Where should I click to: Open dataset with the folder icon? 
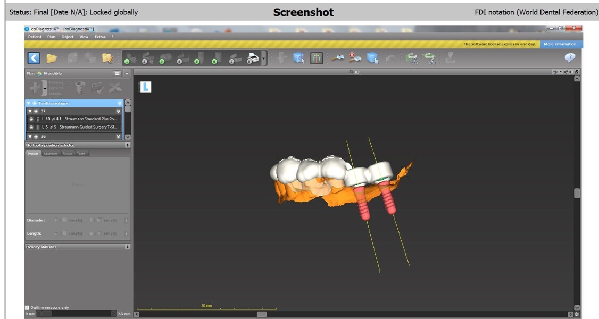(52, 58)
